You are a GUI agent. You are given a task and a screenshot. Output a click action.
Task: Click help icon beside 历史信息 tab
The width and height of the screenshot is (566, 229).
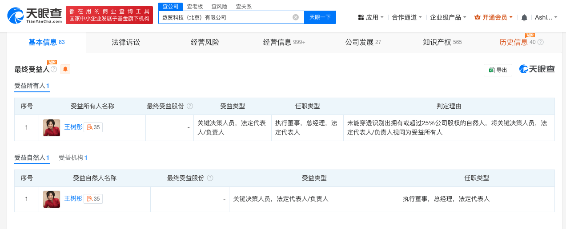[541, 43]
